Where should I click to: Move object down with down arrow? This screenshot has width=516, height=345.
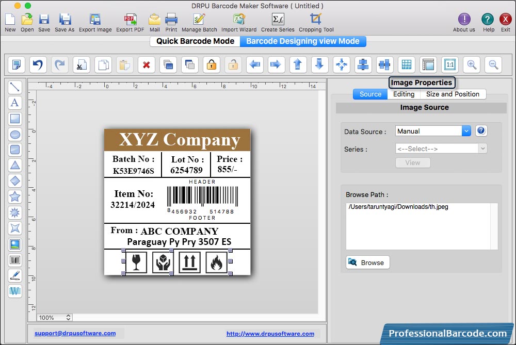click(319, 64)
